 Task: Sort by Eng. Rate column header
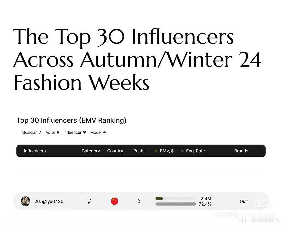point(196,151)
